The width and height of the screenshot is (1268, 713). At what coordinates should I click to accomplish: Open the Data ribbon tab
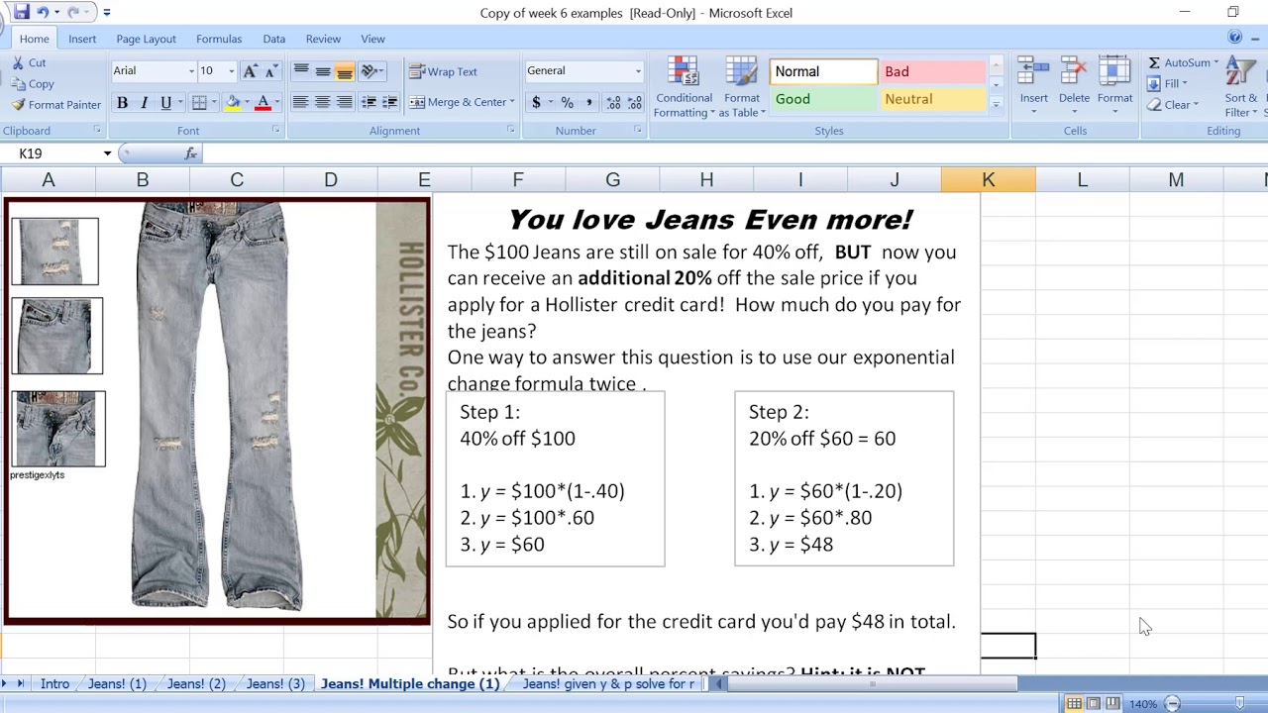[x=274, y=39]
